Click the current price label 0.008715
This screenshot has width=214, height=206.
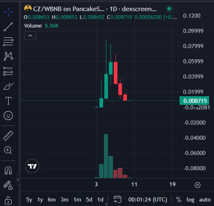tap(194, 101)
